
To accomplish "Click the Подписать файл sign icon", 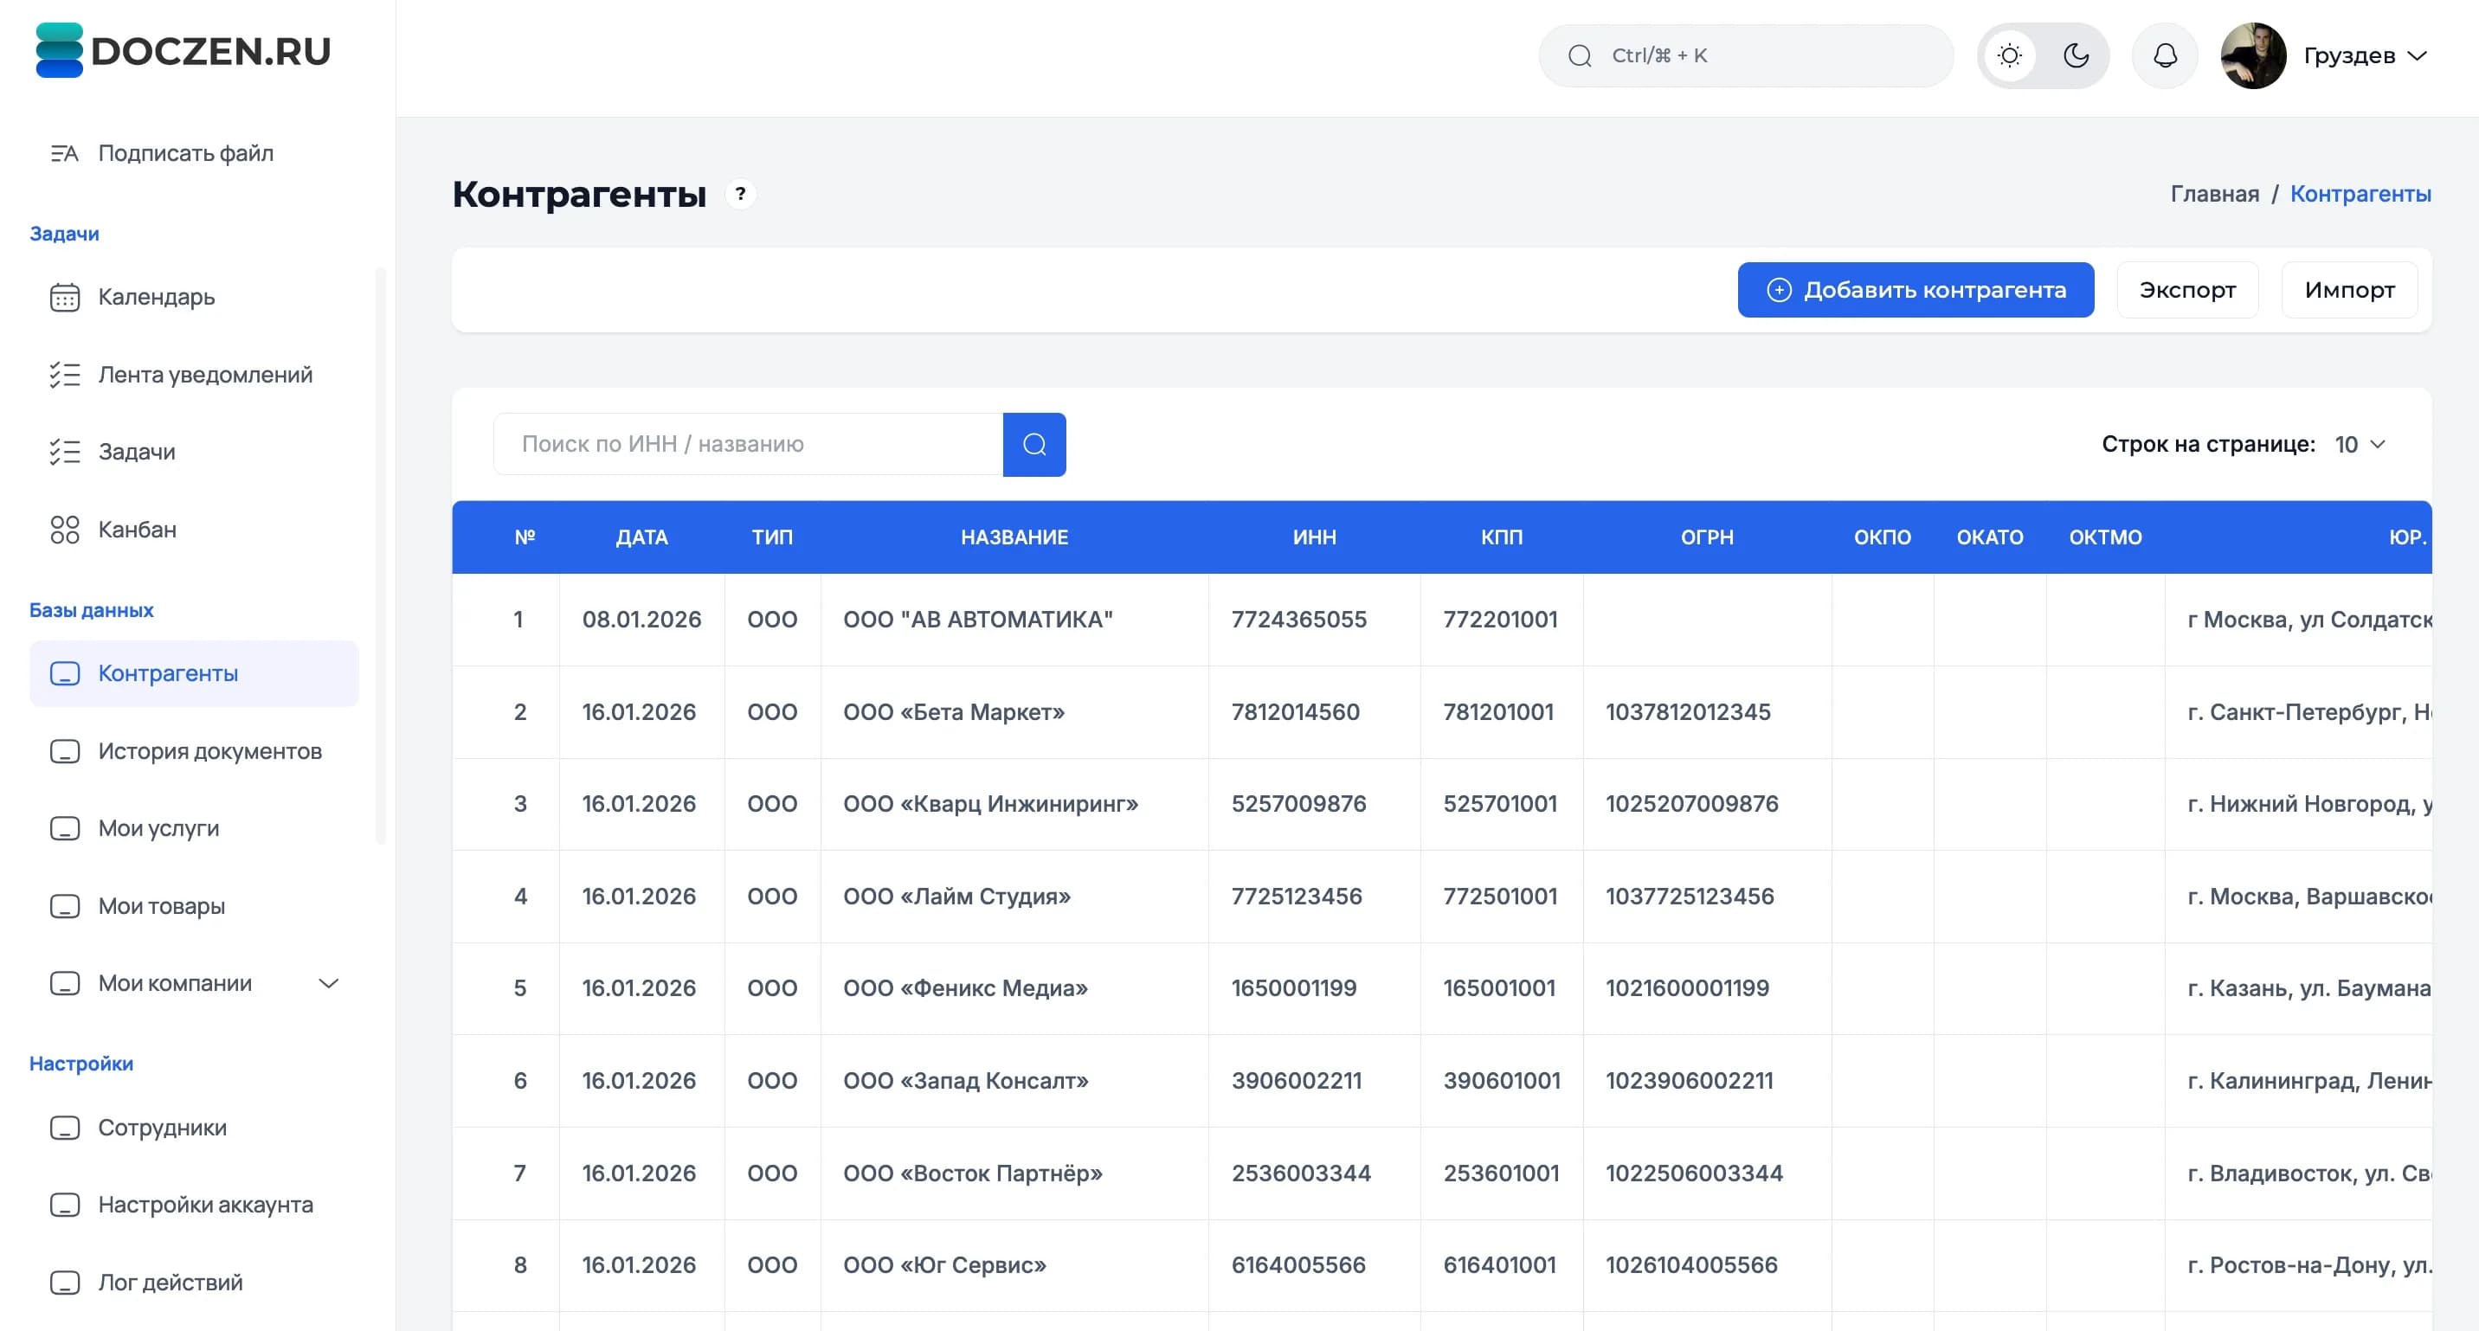I will [64, 153].
